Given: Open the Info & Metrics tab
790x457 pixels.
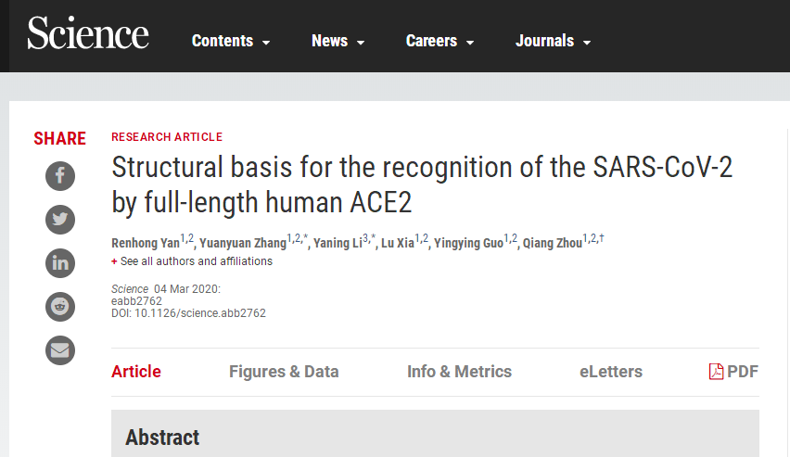Looking at the screenshot, I should coord(459,372).
